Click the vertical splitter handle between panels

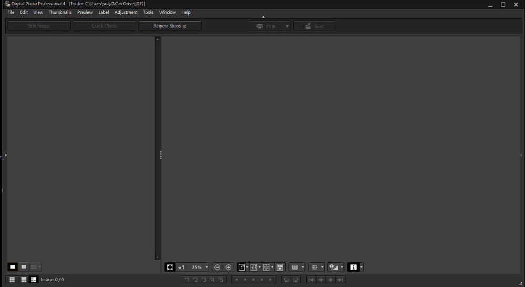(161, 155)
